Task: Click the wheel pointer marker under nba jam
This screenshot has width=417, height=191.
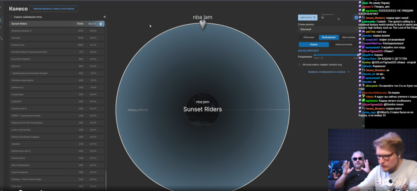Action: pyautogui.click(x=202, y=24)
